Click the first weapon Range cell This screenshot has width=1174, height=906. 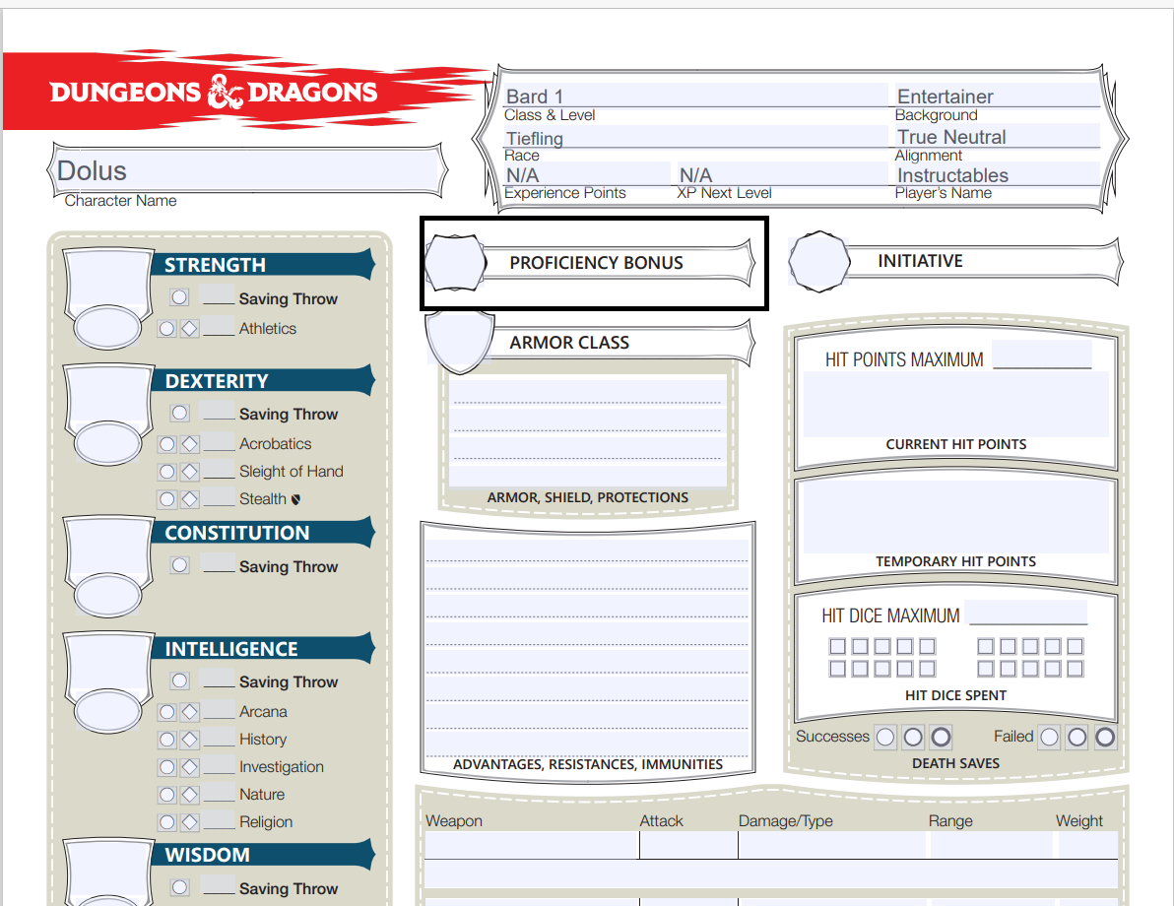992,845
